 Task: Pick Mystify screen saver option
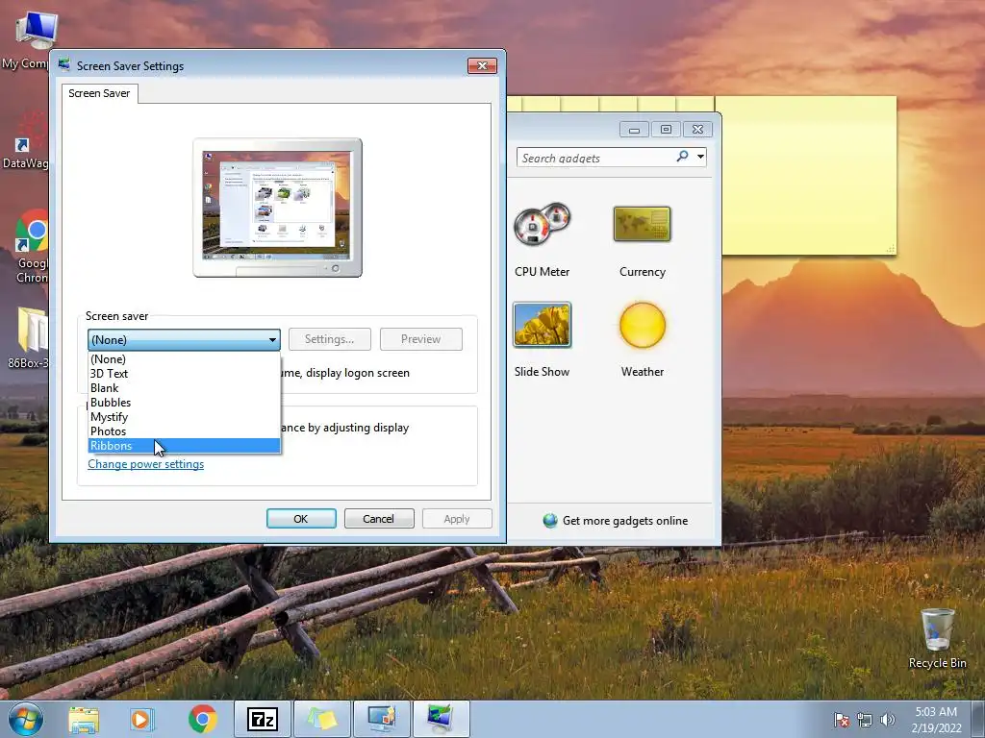[x=184, y=417]
